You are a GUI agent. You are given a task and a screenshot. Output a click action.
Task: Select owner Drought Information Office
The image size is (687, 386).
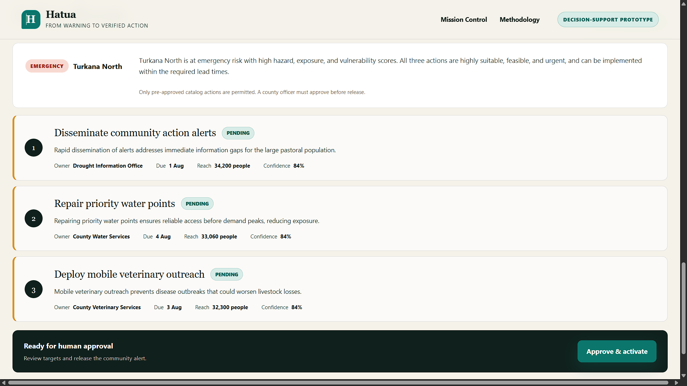tap(108, 166)
